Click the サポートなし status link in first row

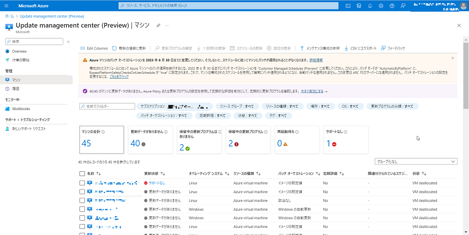click(x=157, y=183)
